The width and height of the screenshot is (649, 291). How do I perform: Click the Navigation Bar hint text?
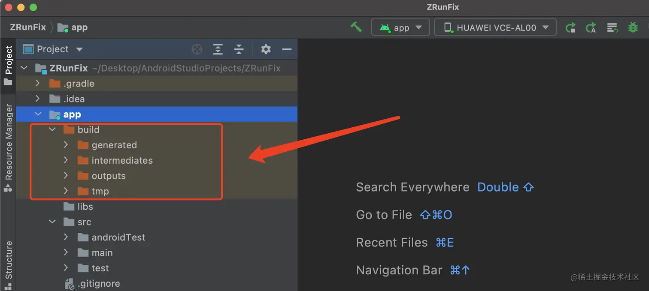tap(399, 270)
